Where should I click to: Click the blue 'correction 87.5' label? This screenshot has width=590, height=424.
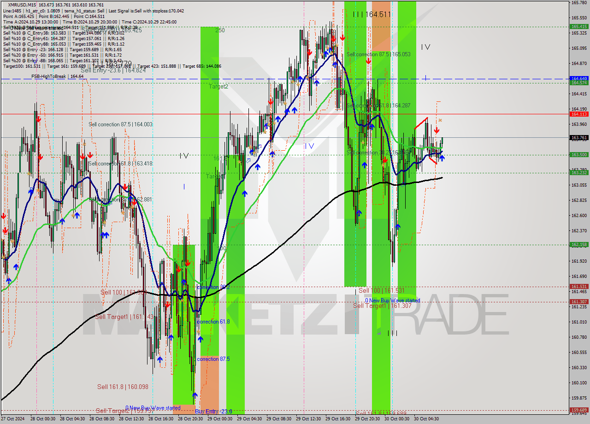(213, 359)
